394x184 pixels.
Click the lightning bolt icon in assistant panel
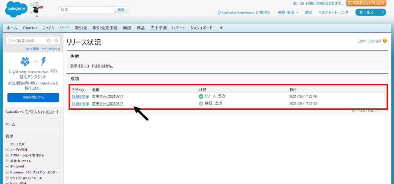click(x=43, y=61)
